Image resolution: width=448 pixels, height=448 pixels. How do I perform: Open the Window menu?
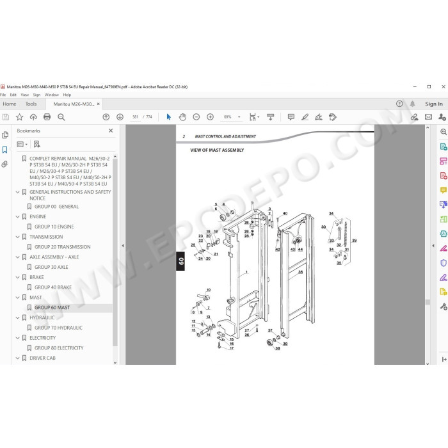[x=52, y=95]
